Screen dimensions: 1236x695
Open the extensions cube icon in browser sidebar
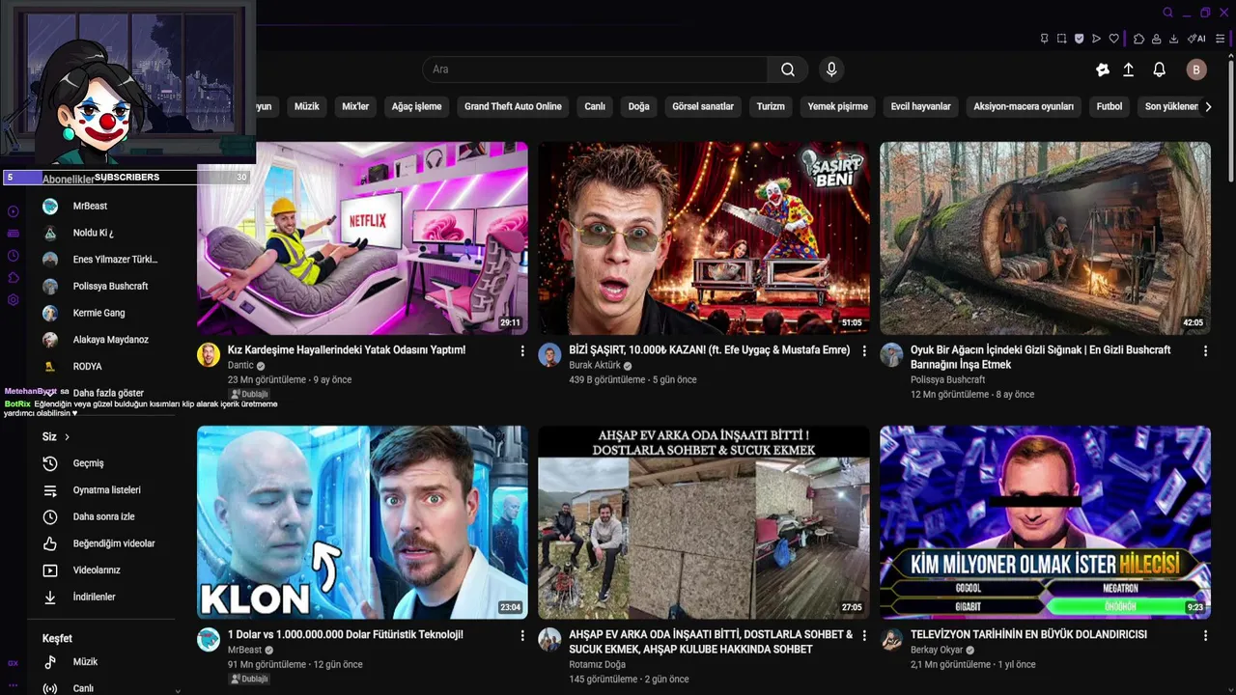tap(13, 278)
